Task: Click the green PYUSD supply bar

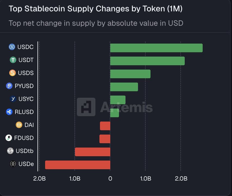Action: point(124,87)
